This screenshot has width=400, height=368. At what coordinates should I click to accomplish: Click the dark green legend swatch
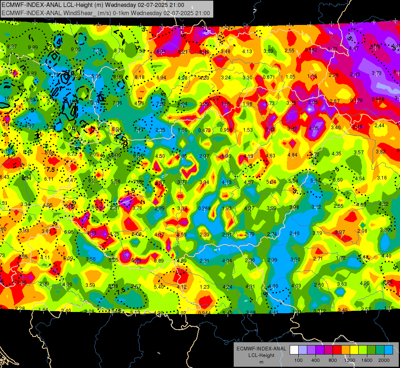click(x=371, y=350)
